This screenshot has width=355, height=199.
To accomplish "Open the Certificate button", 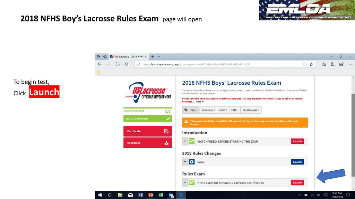I will tap(148, 131).
